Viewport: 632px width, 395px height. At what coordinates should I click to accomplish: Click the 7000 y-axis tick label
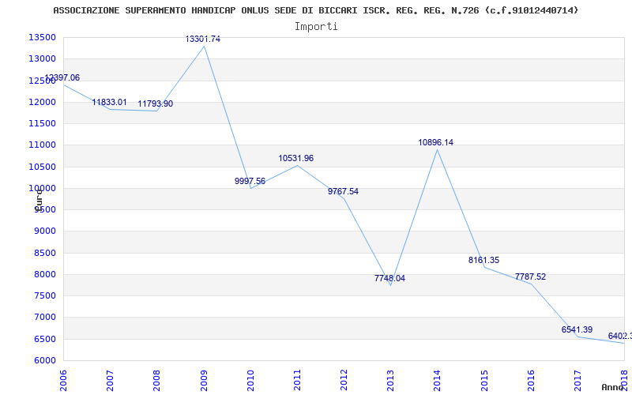click(44, 318)
